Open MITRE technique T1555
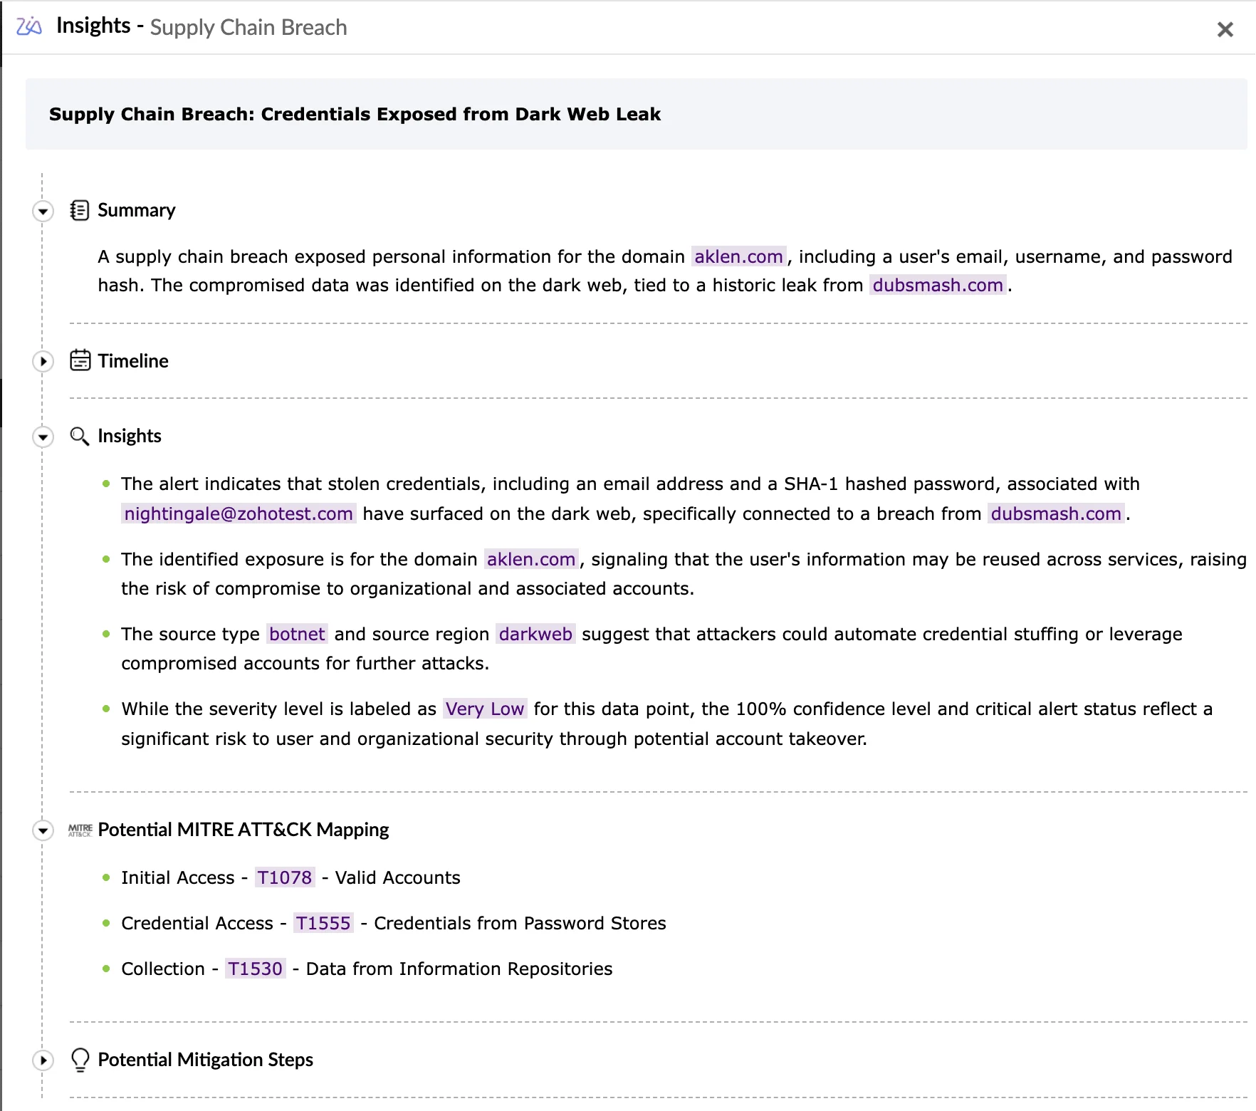 click(x=323, y=923)
